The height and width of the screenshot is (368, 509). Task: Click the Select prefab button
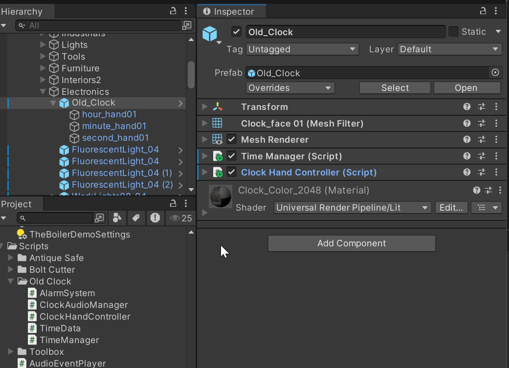pyautogui.click(x=395, y=88)
